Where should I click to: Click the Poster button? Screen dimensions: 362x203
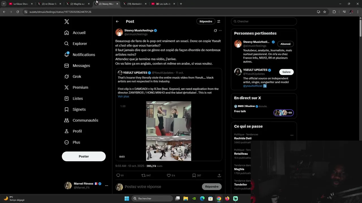click(x=84, y=156)
